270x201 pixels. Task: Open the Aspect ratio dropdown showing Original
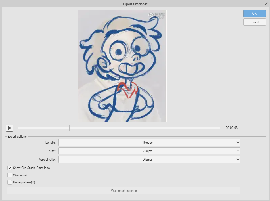149,160
